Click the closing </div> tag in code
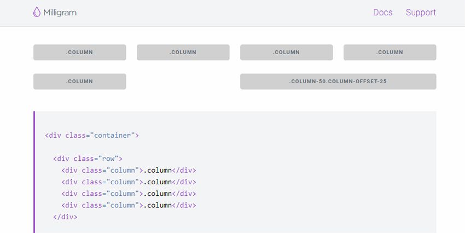 click(65, 217)
